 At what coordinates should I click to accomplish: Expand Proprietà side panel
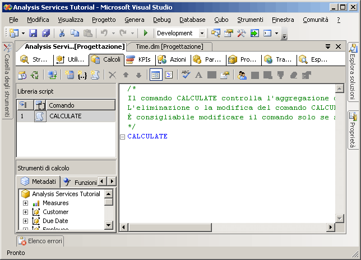tap(353, 130)
